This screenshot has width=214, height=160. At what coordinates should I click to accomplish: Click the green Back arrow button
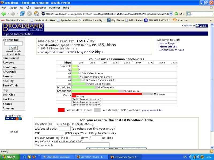pyautogui.click(x=4, y=14)
